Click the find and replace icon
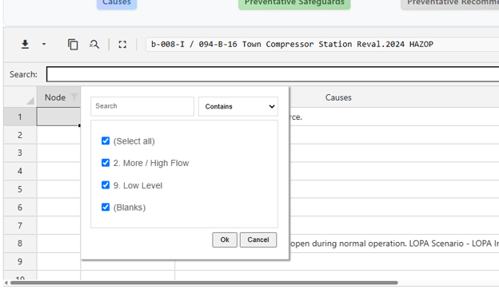Viewport: 499px width, 301px height. (94, 45)
